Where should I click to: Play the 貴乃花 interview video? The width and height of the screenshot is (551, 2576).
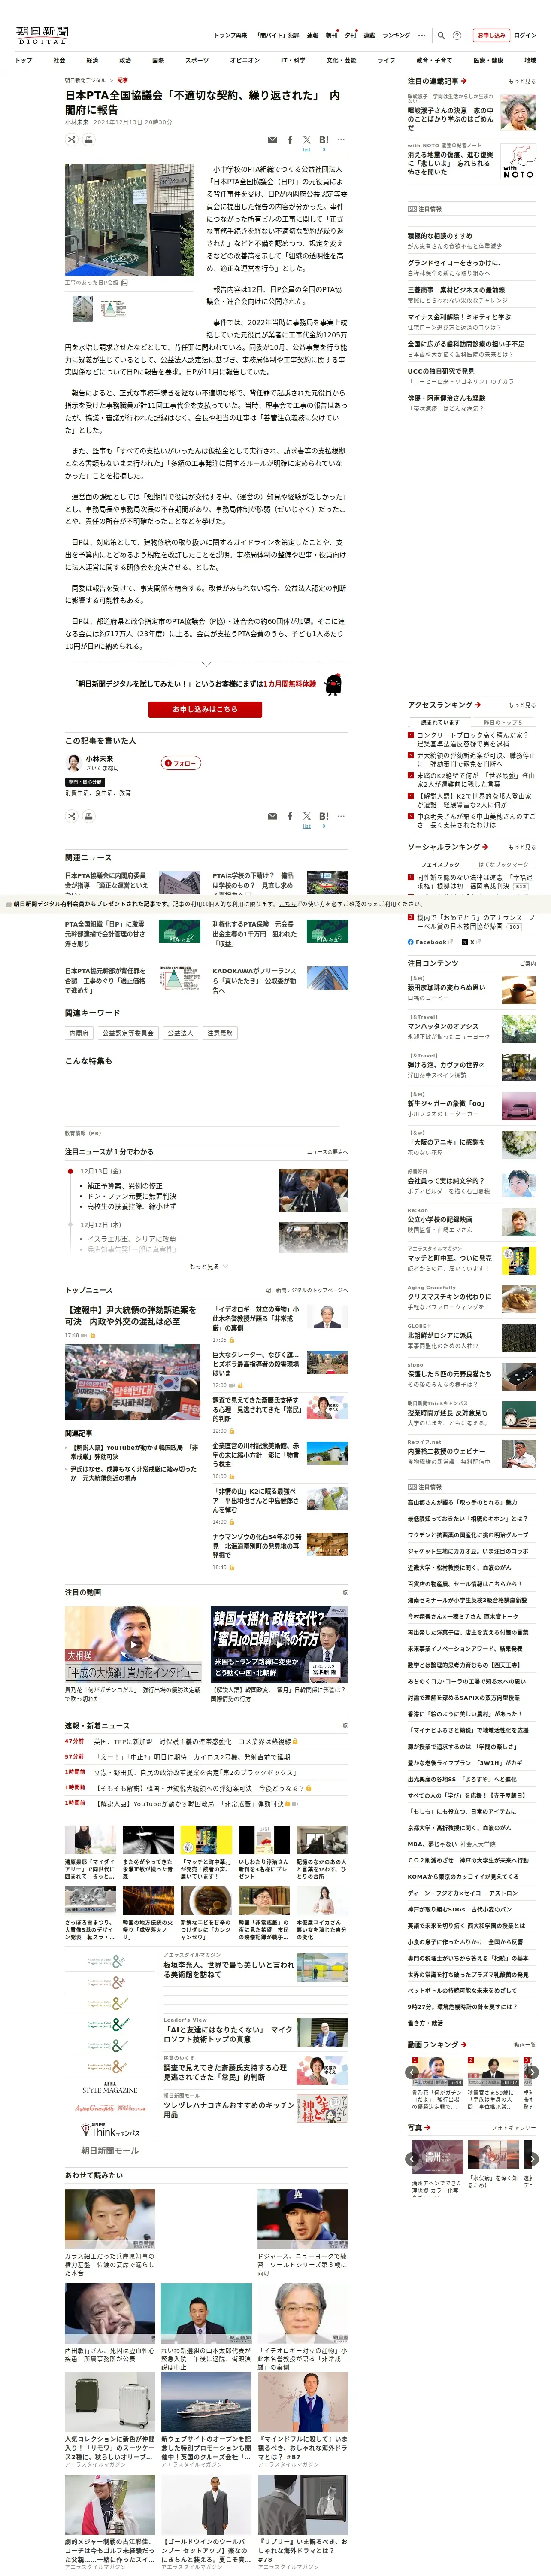133,1643
